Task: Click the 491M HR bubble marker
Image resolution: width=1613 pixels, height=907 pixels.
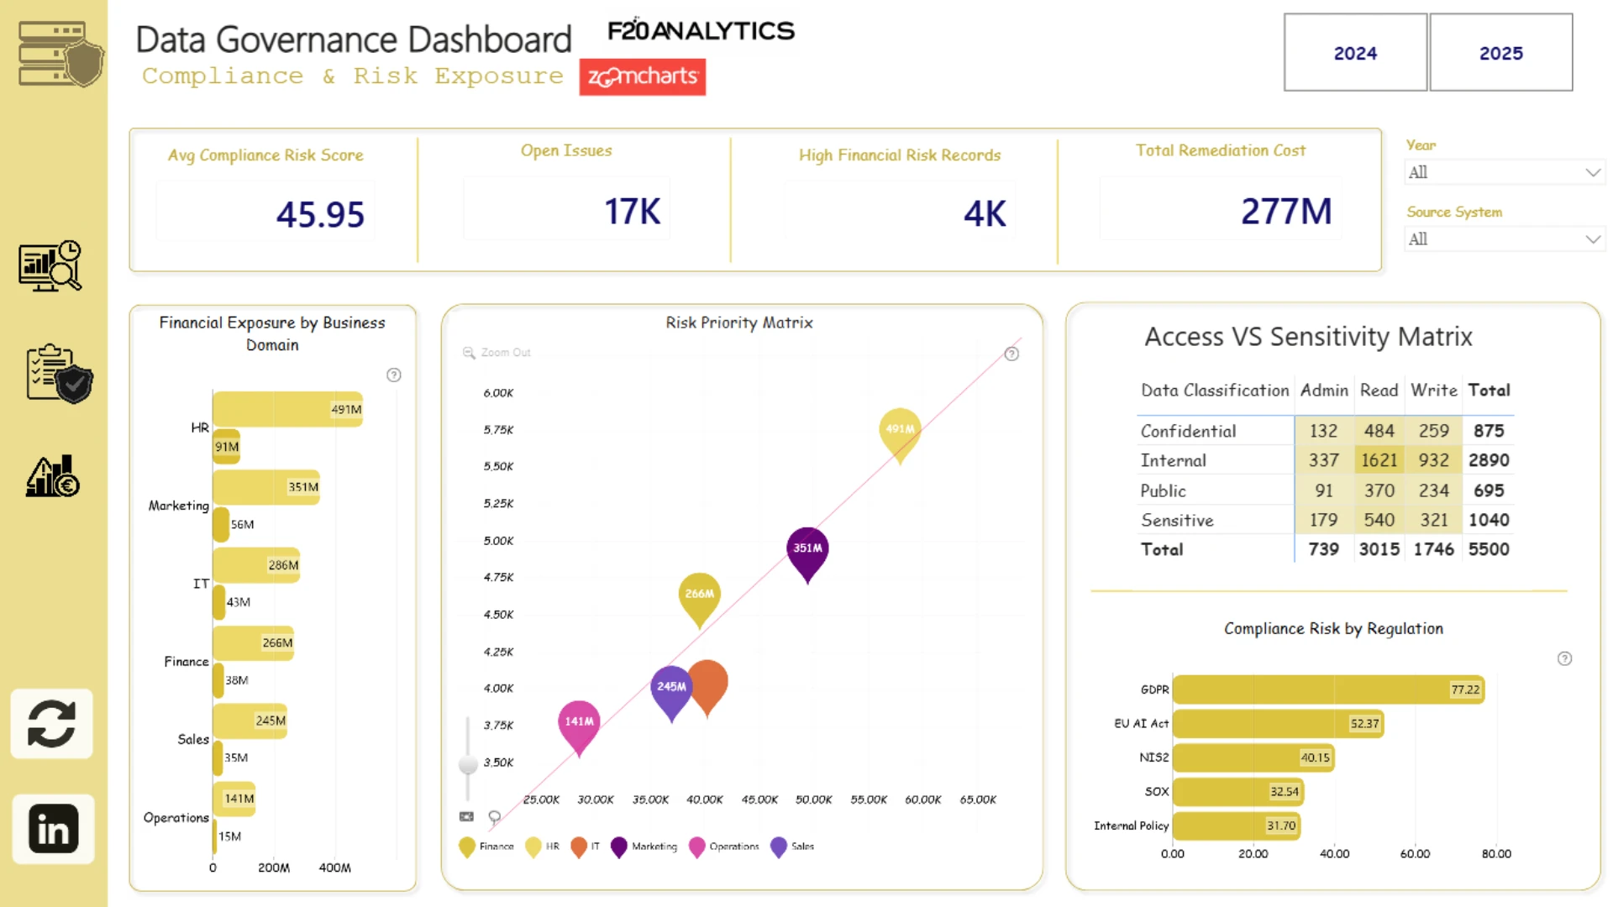Action: pos(900,433)
